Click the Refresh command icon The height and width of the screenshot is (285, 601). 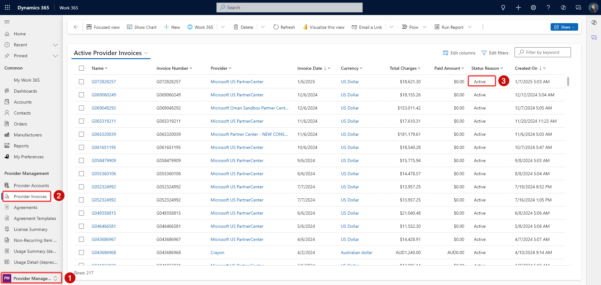click(276, 27)
